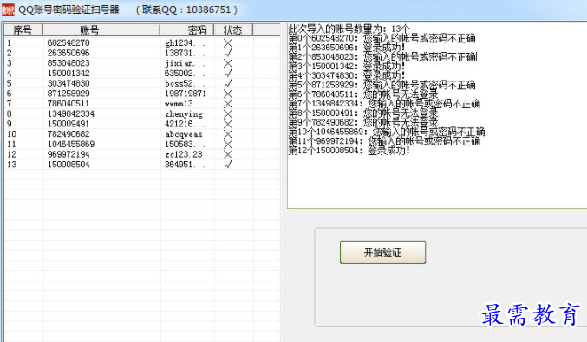The image size is (587, 342).
Task: Click sequence number 13 cell
Action: (11, 165)
